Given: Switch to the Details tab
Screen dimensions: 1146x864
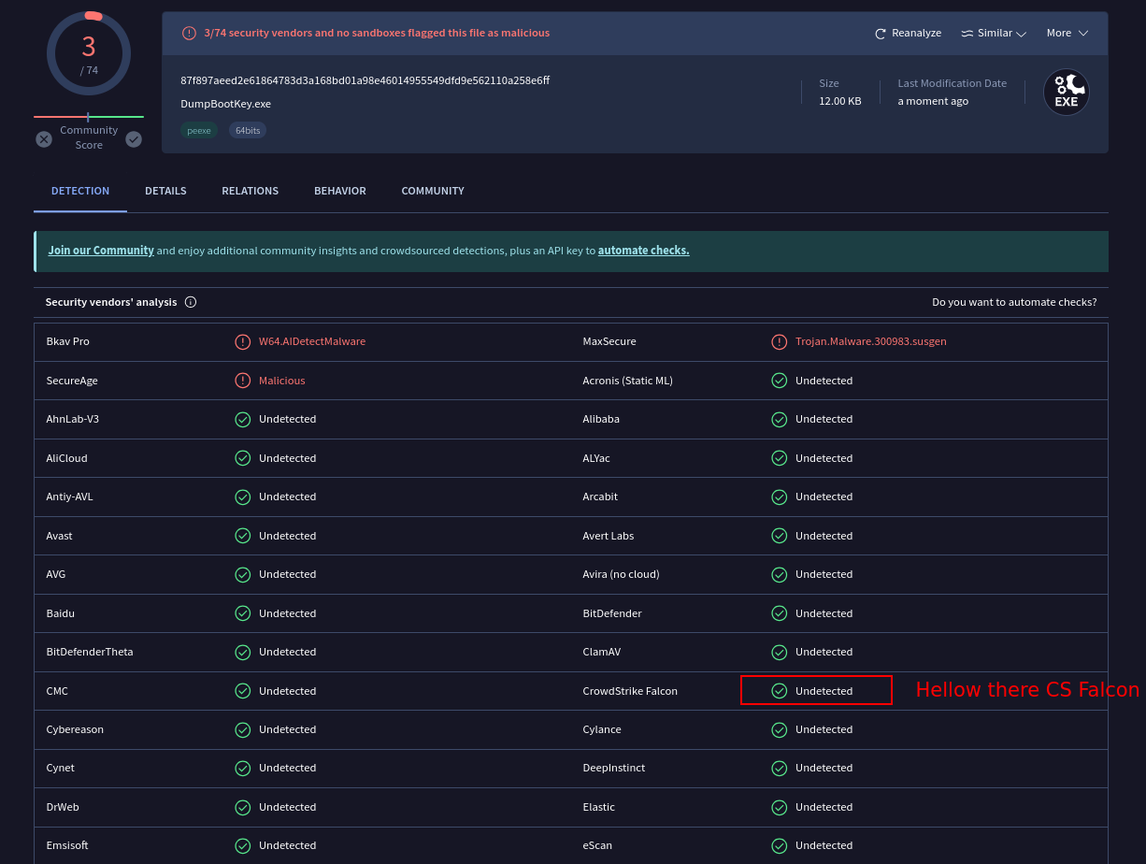Looking at the screenshot, I should pos(165,191).
